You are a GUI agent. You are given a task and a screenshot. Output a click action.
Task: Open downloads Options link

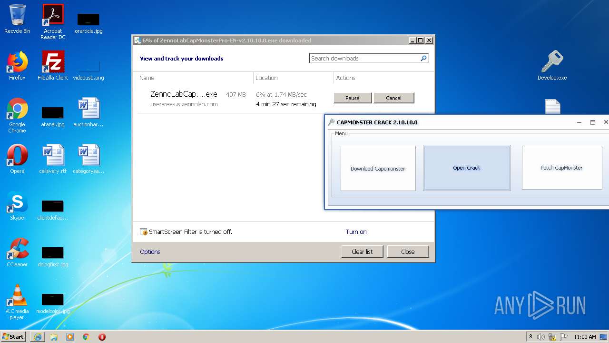pos(150,252)
